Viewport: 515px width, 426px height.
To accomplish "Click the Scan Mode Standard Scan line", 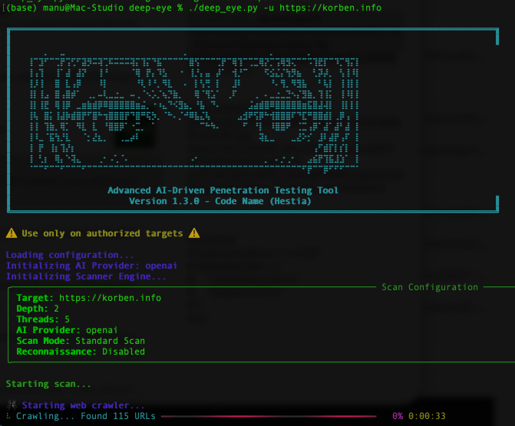I will (81, 341).
